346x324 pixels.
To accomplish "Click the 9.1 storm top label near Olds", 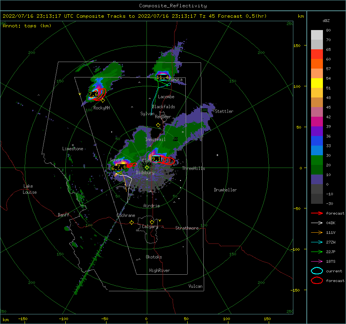I will pyautogui.click(x=156, y=159).
